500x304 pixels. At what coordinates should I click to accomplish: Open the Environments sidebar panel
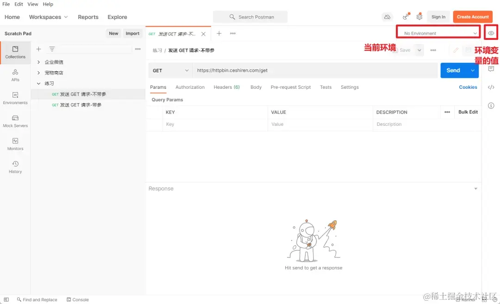[15, 99]
